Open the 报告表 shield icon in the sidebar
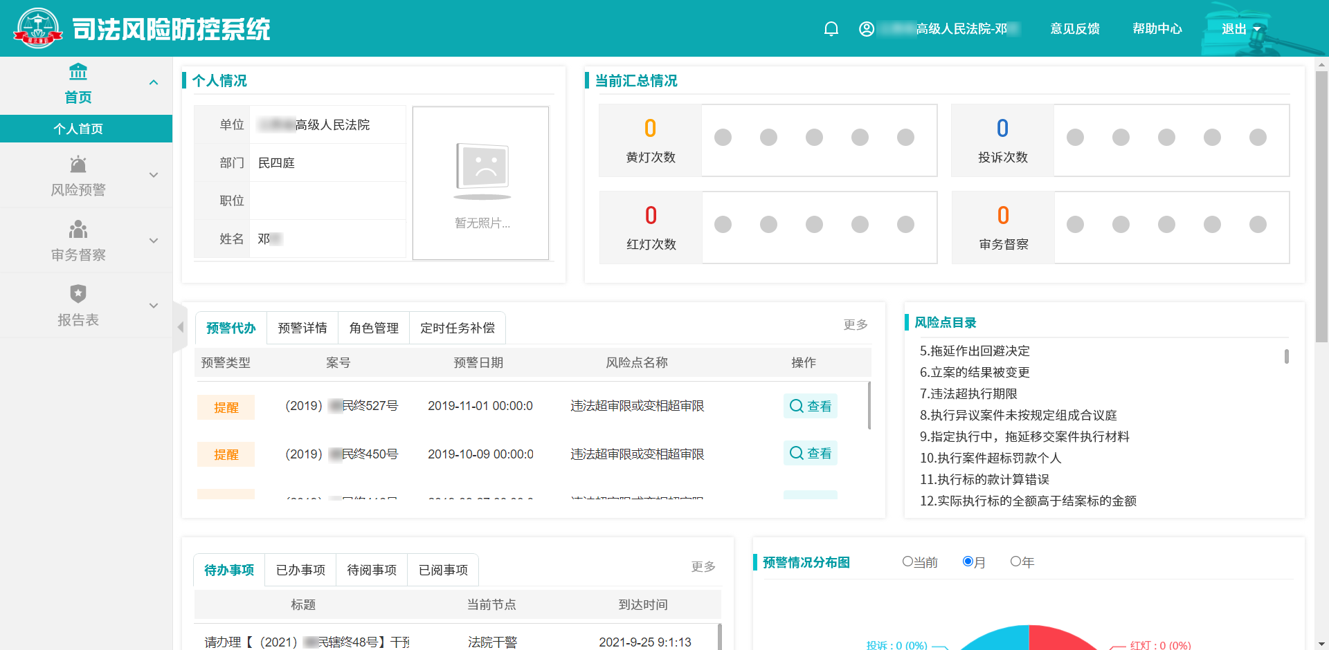 point(78,293)
